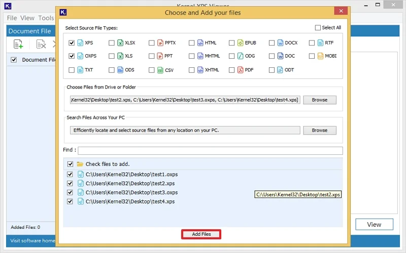The height and width of the screenshot is (253, 406).
Task: Click the CSV file type icon
Action: click(160, 70)
